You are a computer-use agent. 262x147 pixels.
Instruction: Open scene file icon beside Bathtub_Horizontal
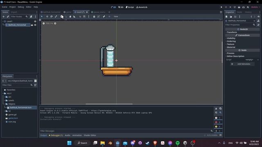32,25
